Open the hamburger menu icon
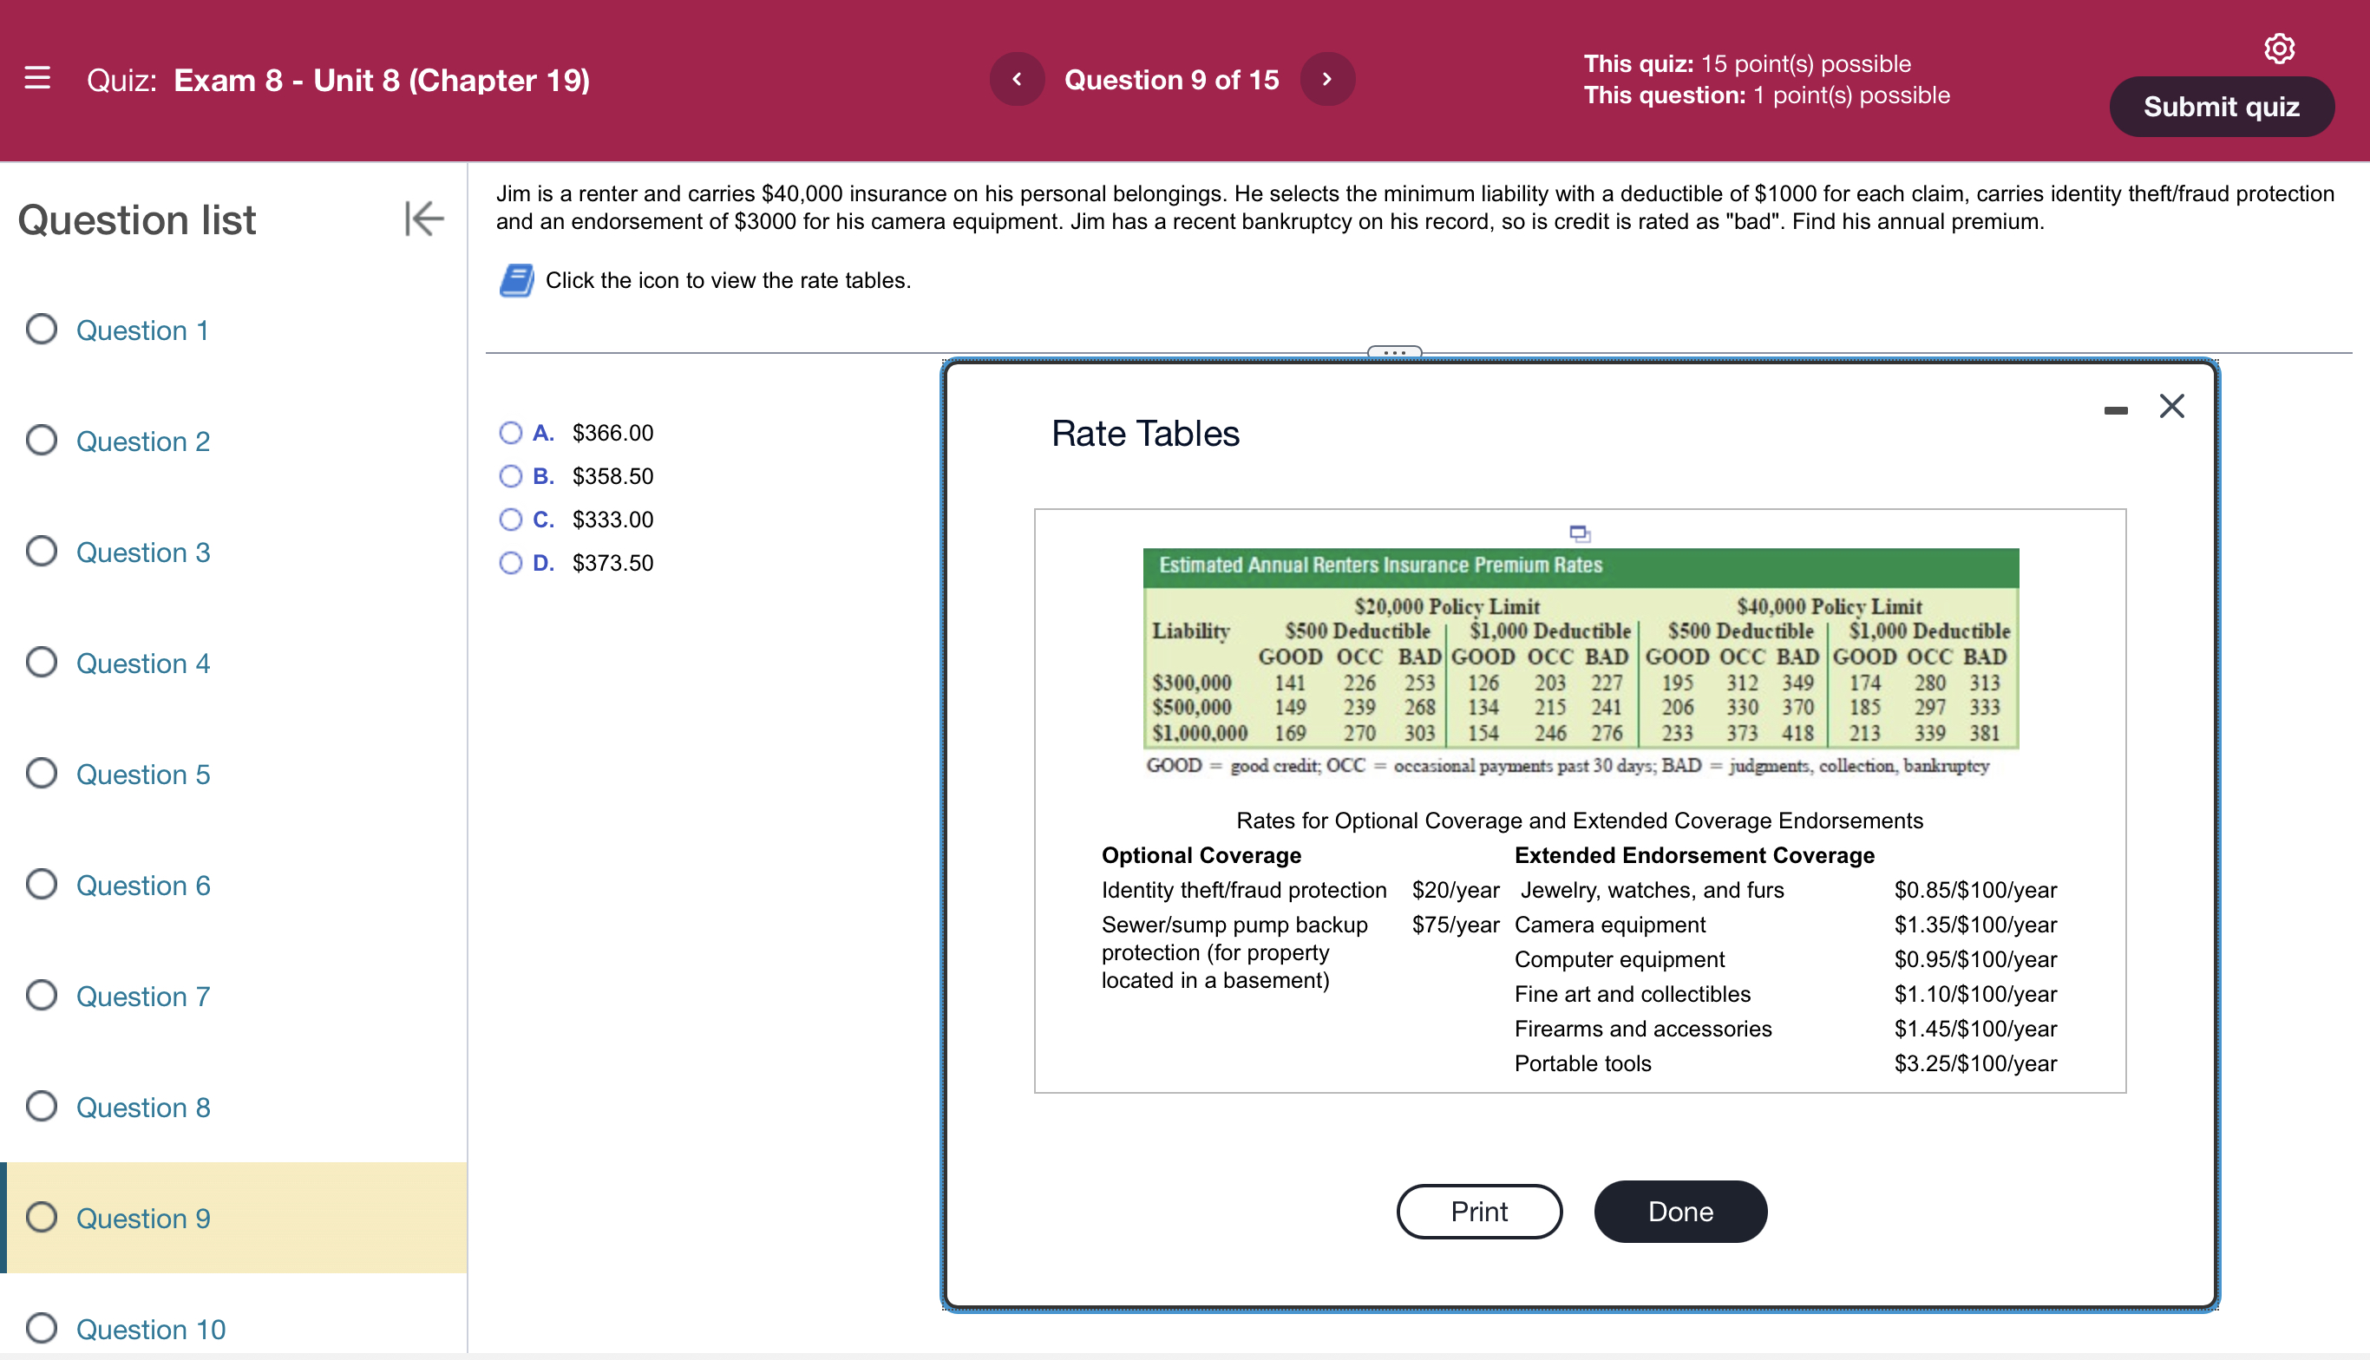 click(x=37, y=78)
